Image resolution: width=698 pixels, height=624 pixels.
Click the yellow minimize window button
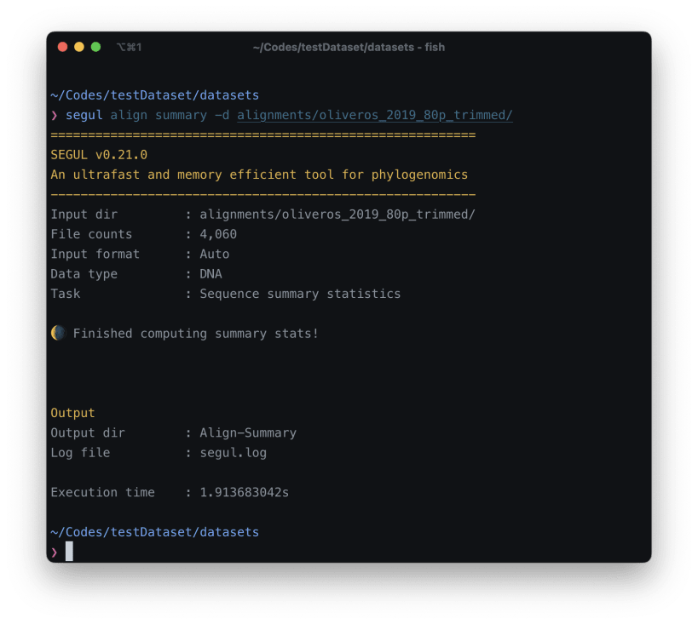click(79, 47)
